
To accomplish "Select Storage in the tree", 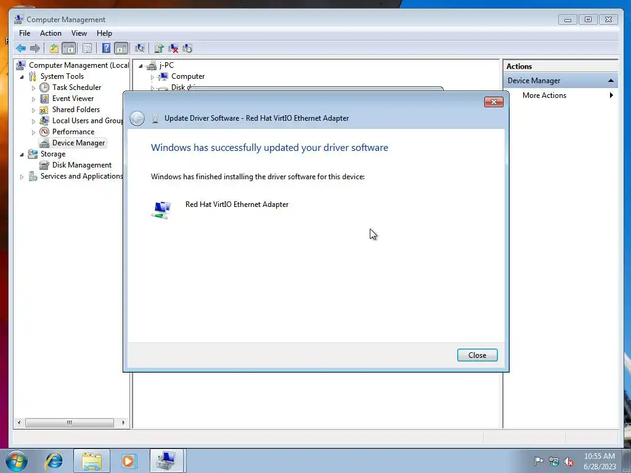I will (x=53, y=153).
